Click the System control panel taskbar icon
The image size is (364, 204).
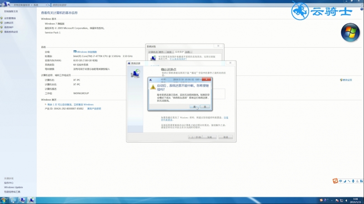click(22, 200)
